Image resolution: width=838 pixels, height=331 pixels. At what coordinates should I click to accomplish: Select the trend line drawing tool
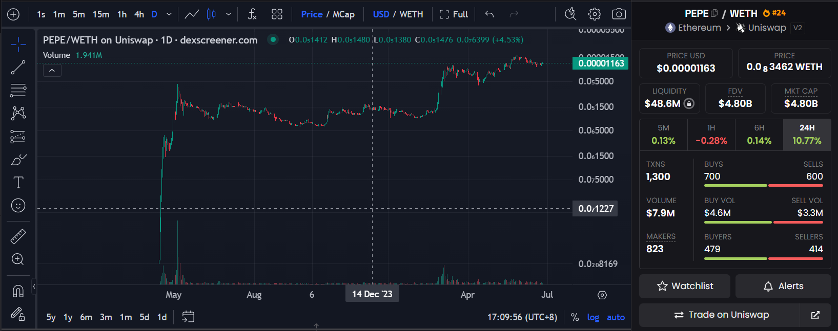coord(18,68)
